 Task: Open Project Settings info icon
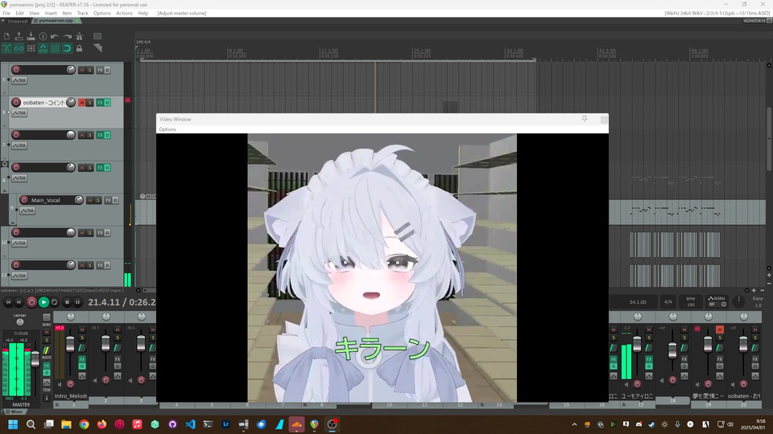(x=43, y=36)
